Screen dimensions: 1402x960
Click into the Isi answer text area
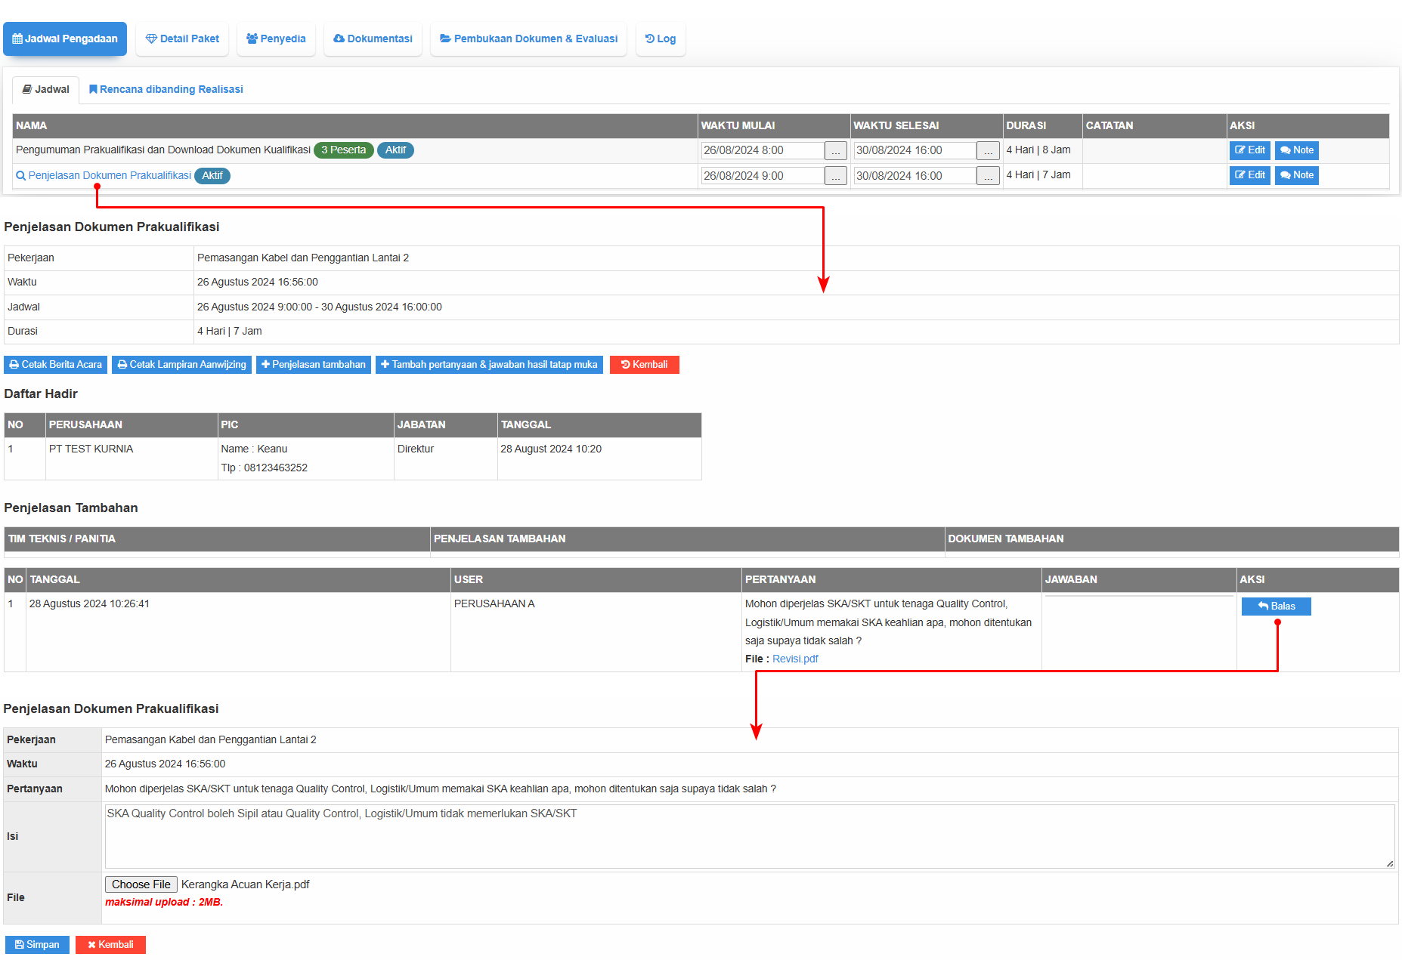748,836
